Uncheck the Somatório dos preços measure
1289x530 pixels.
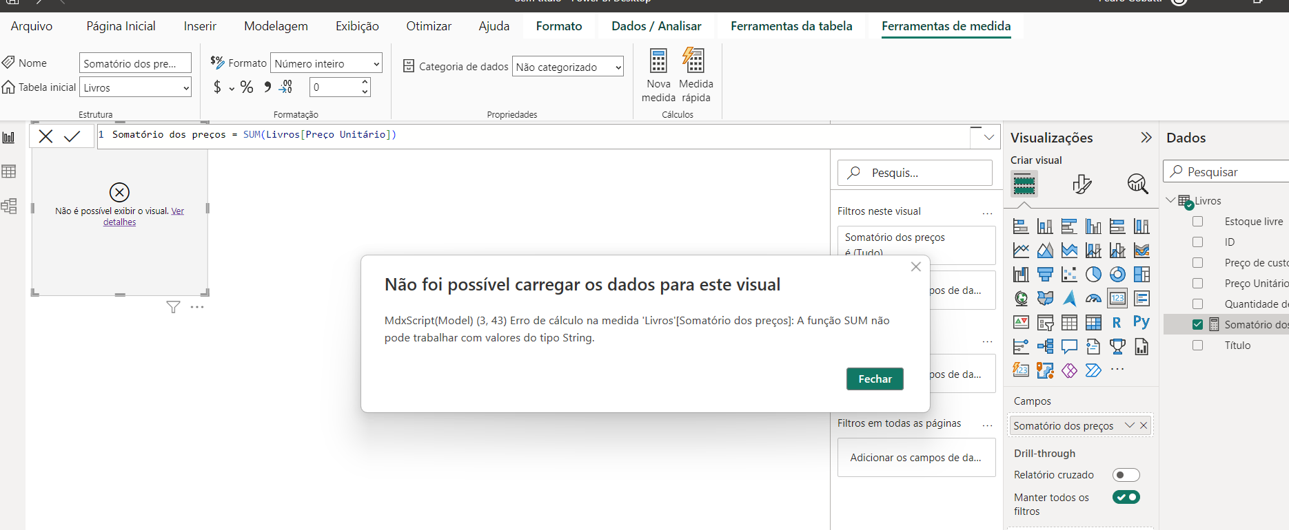click(1198, 325)
